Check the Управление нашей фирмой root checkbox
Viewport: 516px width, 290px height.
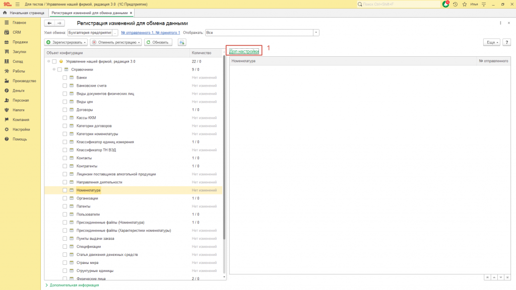54,61
